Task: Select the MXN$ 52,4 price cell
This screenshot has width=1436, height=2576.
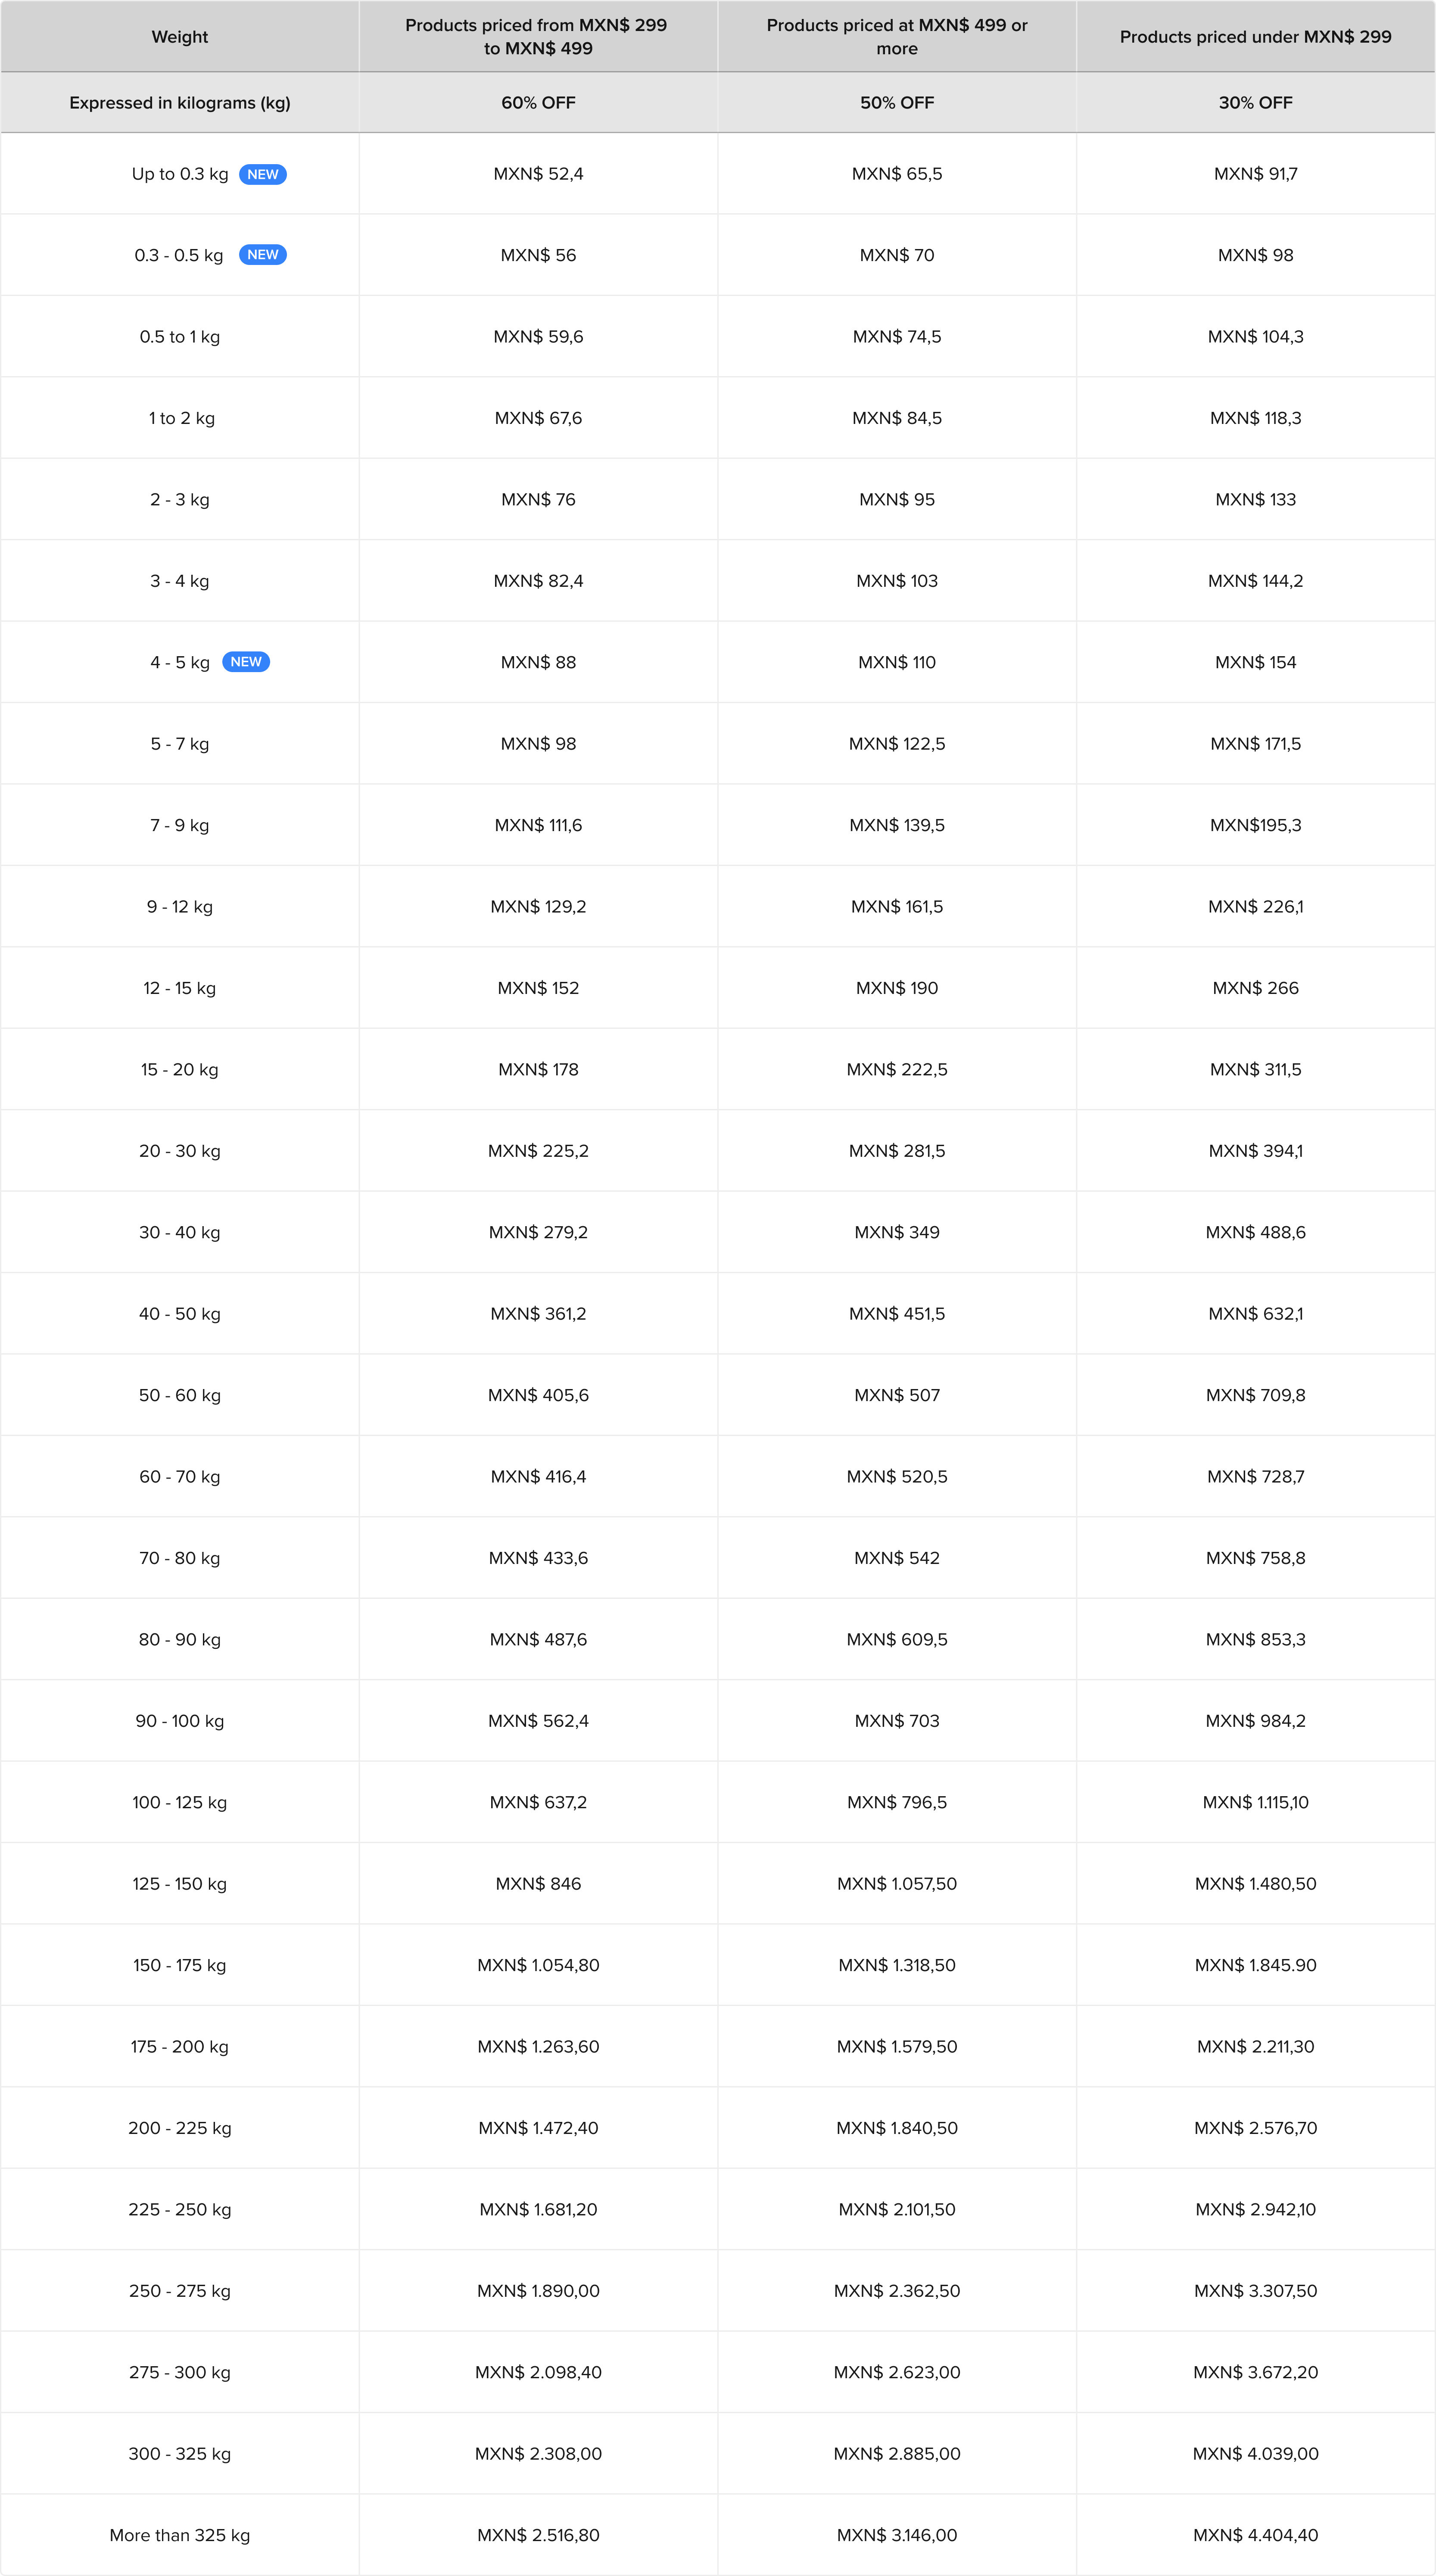Action: [x=538, y=174]
